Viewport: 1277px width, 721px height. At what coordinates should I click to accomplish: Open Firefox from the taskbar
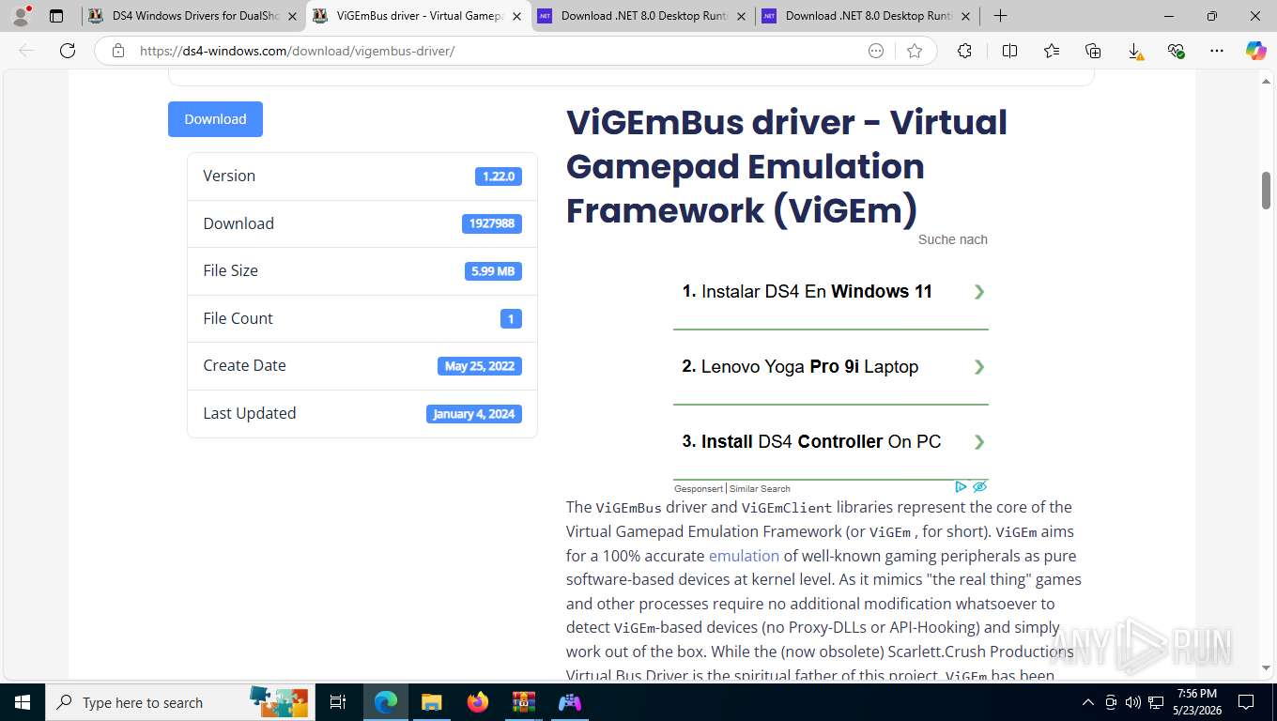point(478,702)
